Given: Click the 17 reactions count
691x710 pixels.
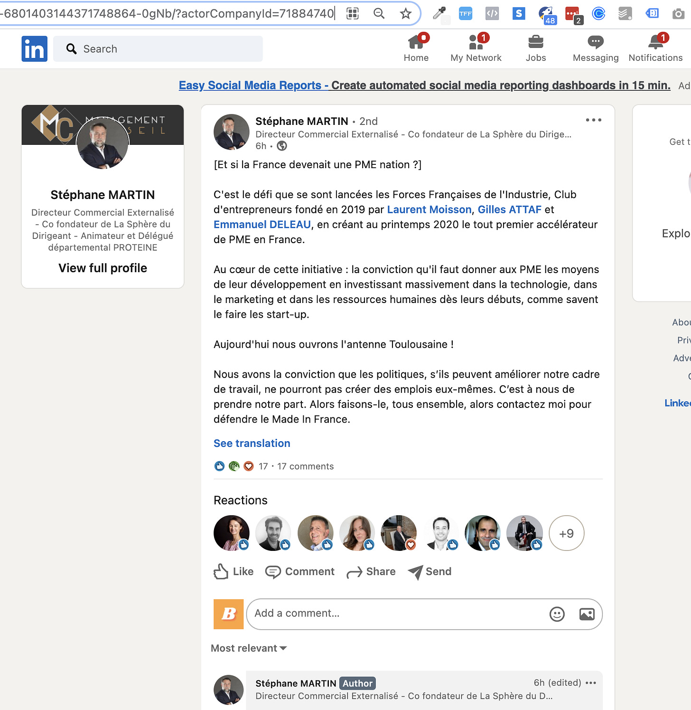Looking at the screenshot, I should pyautogui.click(x=263, y=466).
